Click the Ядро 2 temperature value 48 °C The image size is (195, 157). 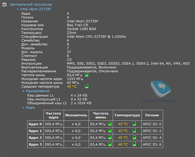[x=123, y=138]
